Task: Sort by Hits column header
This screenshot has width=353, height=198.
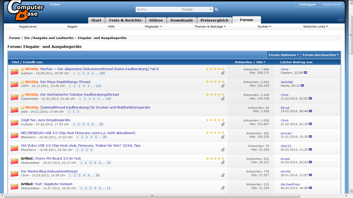Action: point(261,62)
